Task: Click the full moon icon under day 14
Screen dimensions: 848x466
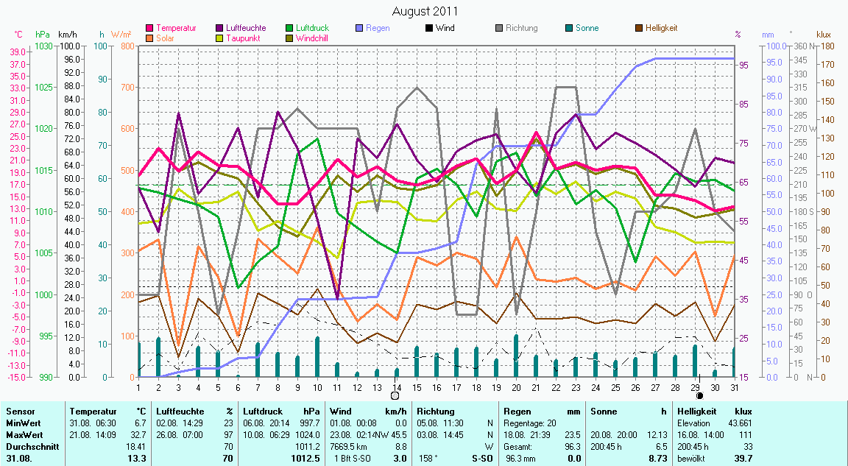Action: (x=395, y=395)
